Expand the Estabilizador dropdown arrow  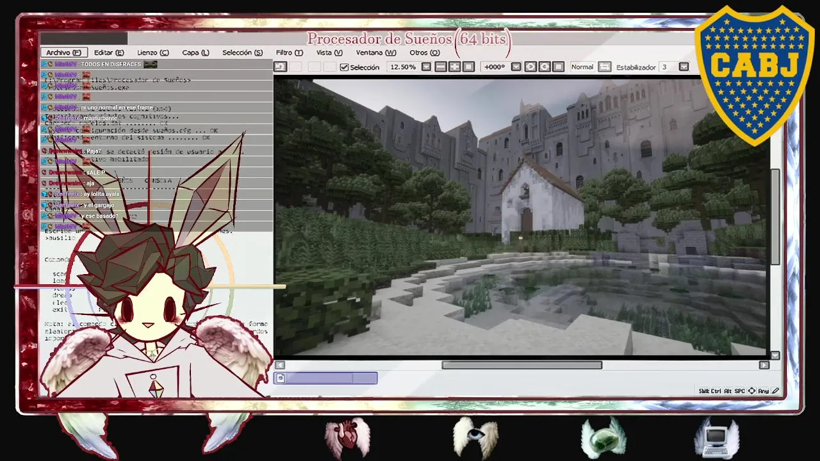pos(684,67)
